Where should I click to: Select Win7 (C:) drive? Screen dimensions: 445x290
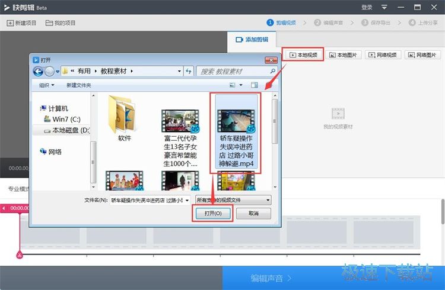pyautogui.click(x=62, y=119)
